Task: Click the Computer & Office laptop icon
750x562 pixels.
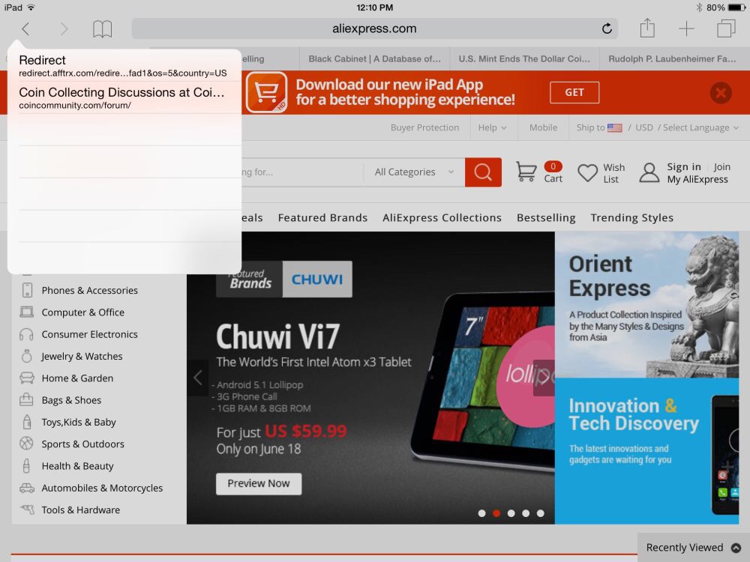Action: pos(27,312)
